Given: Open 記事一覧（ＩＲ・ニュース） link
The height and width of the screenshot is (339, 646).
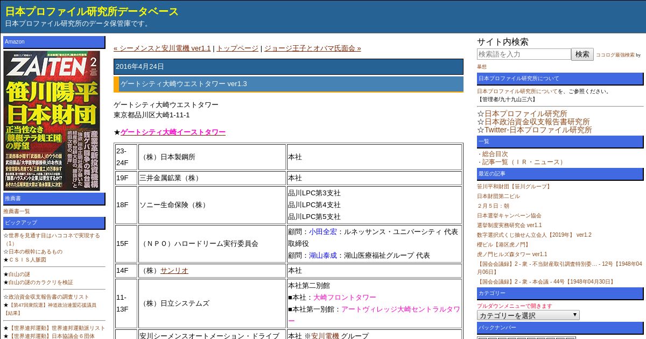Looking at the screenshot, I should pyautogui.click(x=524, y=162).
